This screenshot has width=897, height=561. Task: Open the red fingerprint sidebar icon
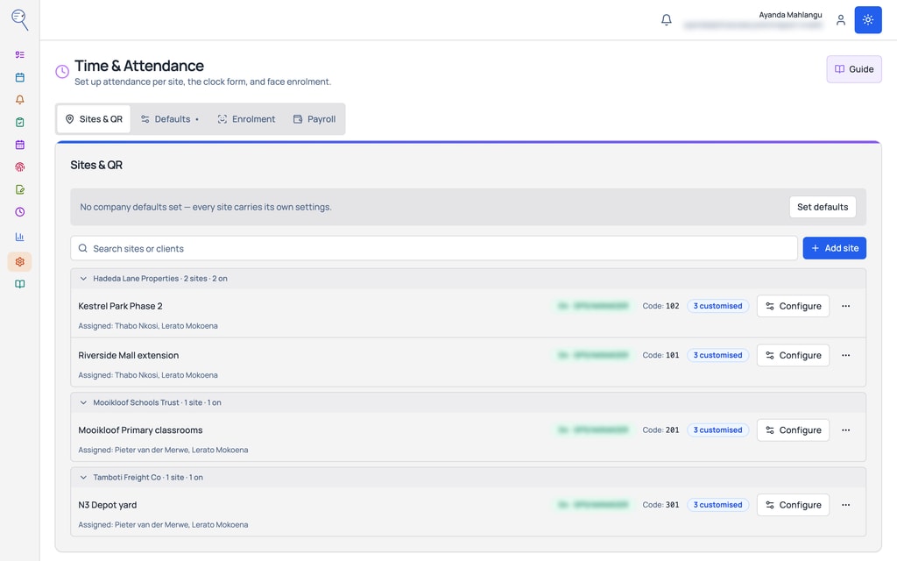[x=19, y=167]
